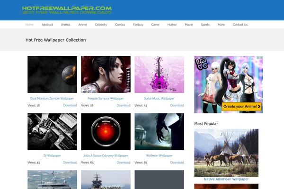
Task: Open the Humor category
Action: (x=172, y=25)
